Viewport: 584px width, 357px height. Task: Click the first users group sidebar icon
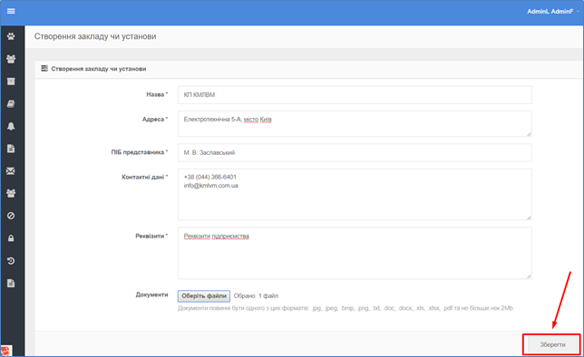point(11,59)
